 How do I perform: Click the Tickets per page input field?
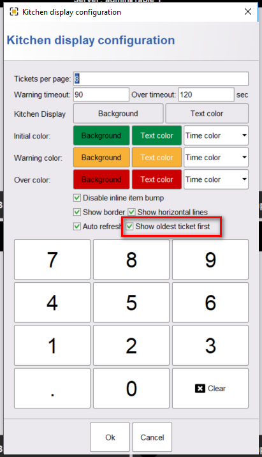point(161,79)
